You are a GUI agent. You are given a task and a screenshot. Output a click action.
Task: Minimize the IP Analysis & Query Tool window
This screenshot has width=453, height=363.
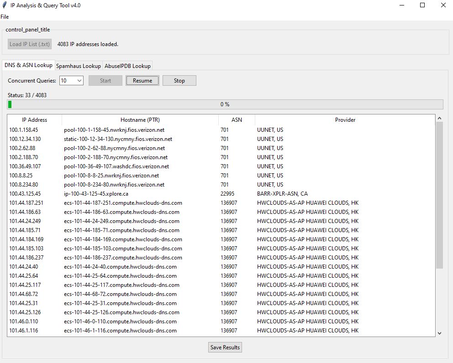[401, 5]
